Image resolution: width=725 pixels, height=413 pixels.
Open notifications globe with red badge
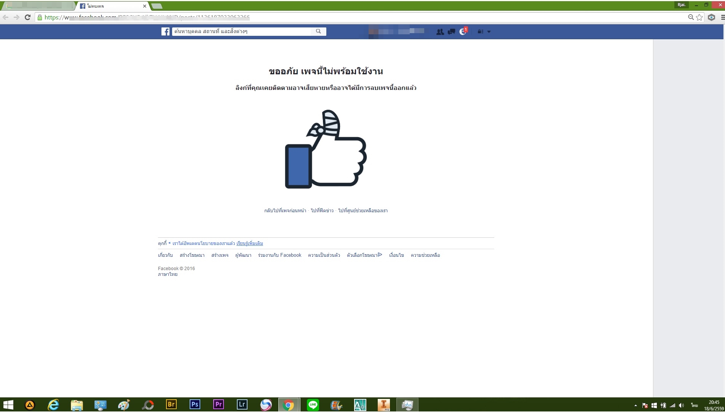tap(463, 31)
